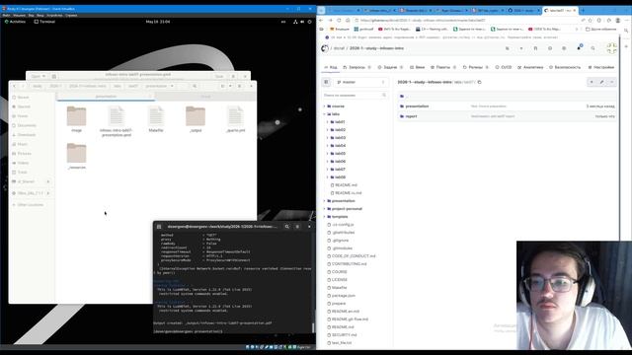
Task: Open the Вики tab in repository
Action: [417, 67]
